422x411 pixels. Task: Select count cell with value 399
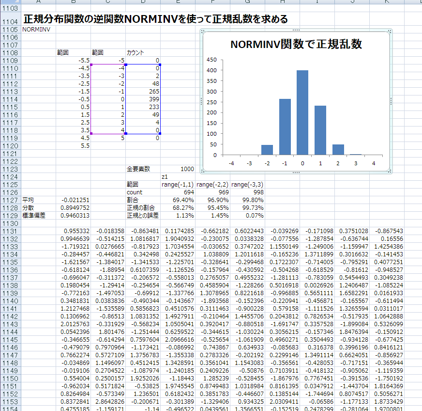(143, 99)
